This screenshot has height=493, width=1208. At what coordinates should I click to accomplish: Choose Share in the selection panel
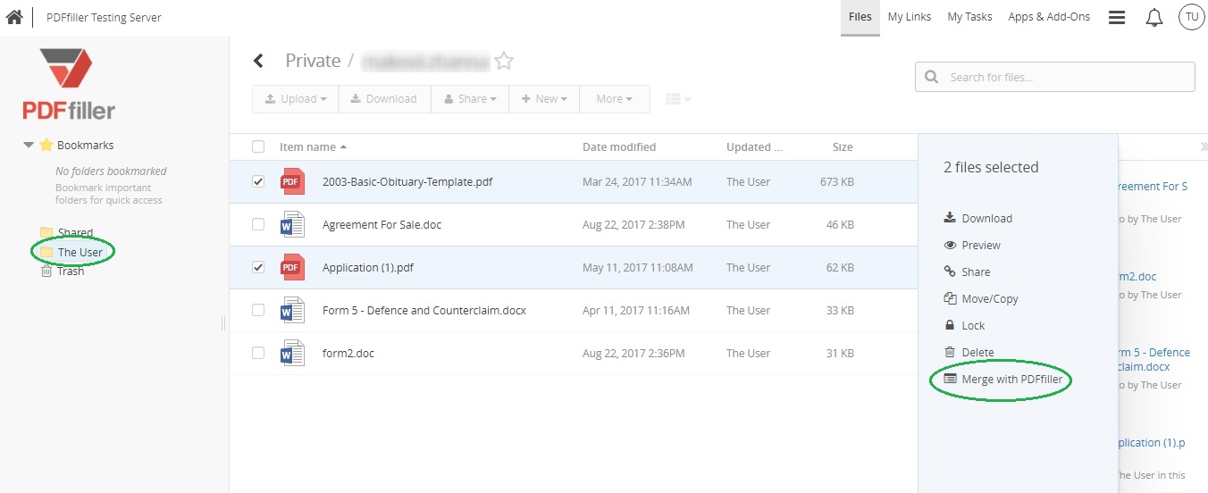[967, 272]
